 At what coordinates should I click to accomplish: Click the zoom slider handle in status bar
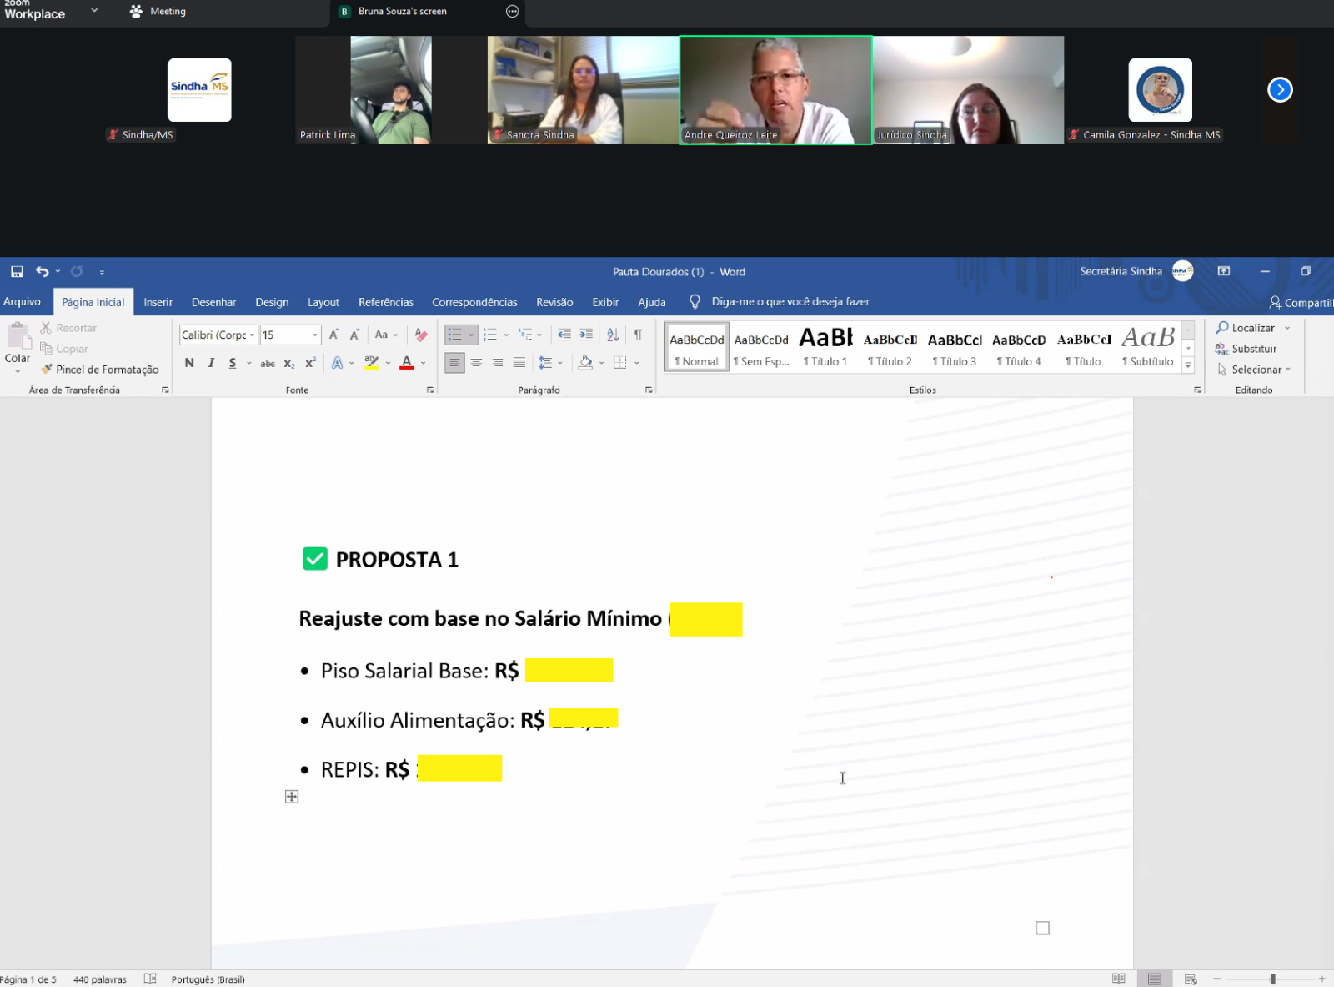pos(1272,979)
